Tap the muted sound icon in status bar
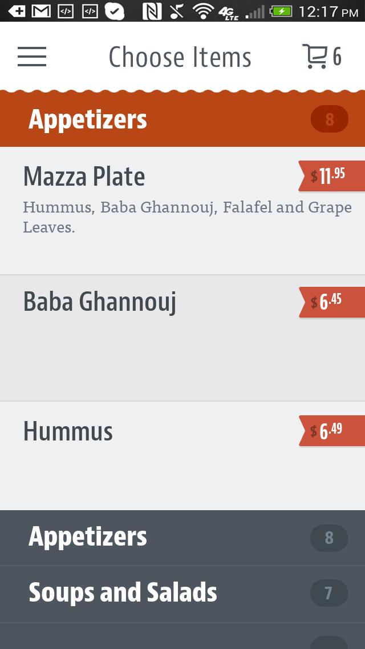This screenshot has height=649, width=365. [177, 11]
